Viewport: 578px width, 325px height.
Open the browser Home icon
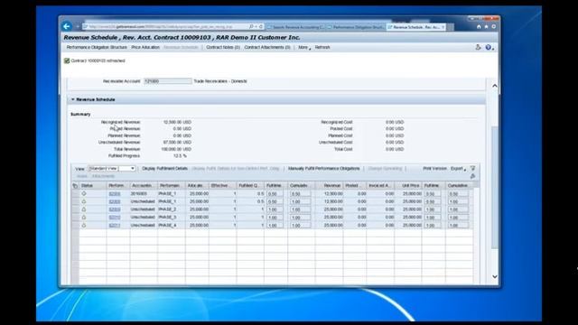coord(479,26)
